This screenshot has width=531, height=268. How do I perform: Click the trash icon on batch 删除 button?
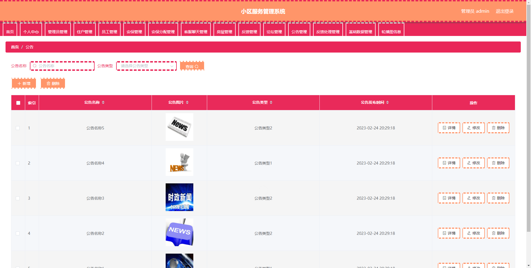click(48, 84)
